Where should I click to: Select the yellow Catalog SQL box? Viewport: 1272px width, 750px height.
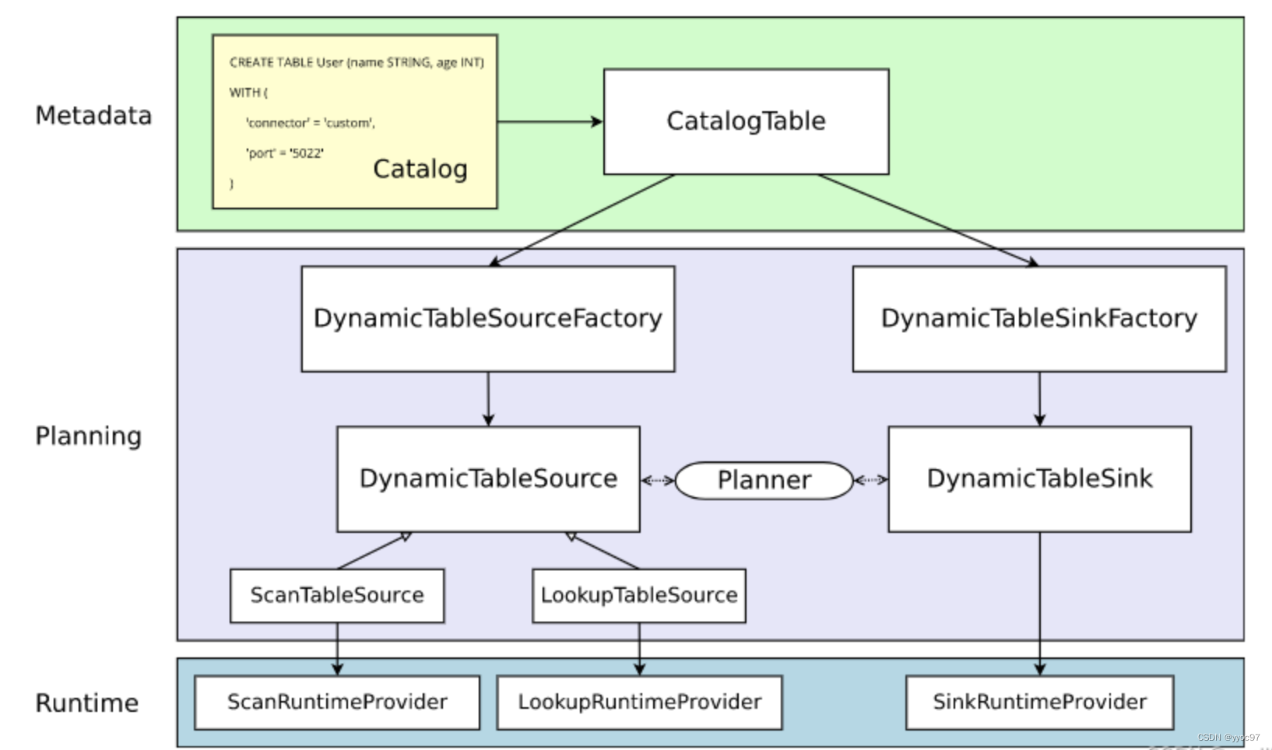pos(355,121)
